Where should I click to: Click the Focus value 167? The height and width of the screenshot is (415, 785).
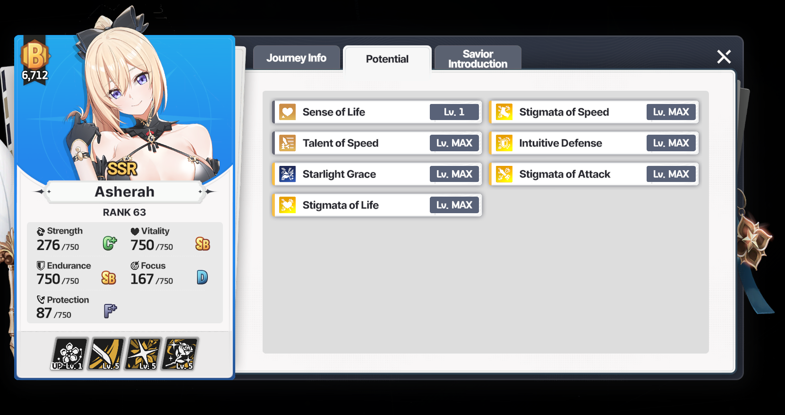(x=142, y=279)
